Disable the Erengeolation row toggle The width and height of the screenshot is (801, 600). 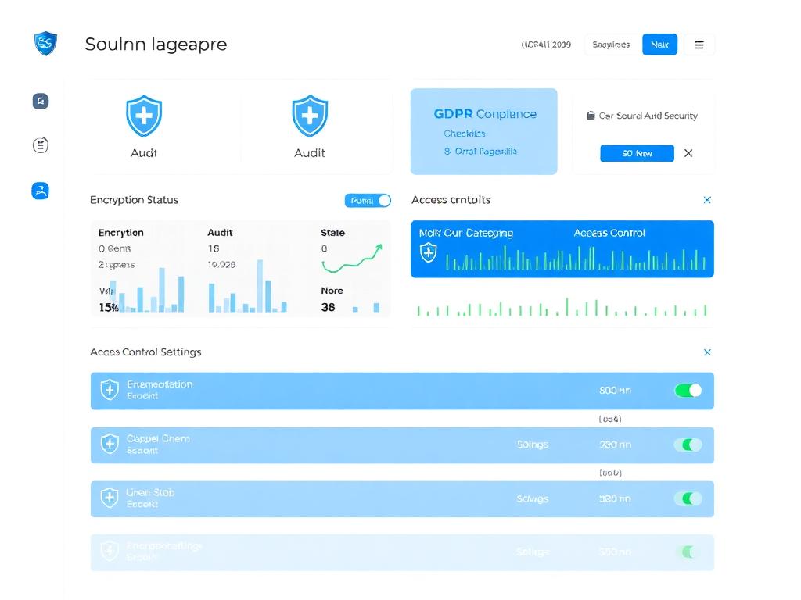(x=688, y=391)
